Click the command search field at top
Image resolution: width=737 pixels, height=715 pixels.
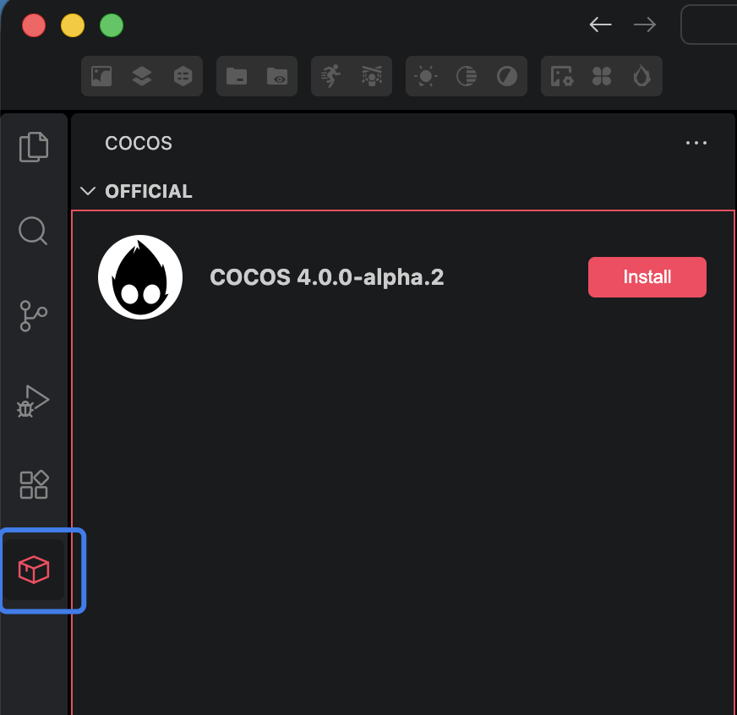(x=709, y=25)
